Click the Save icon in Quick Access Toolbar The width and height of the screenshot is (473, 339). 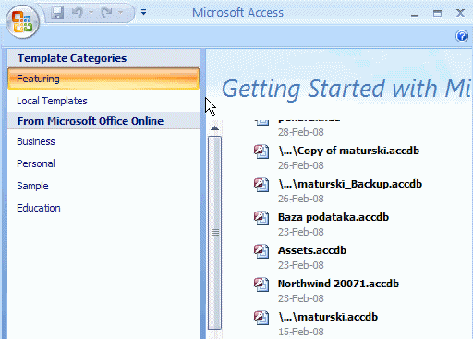pyautogui.click(x=57, y=13)
